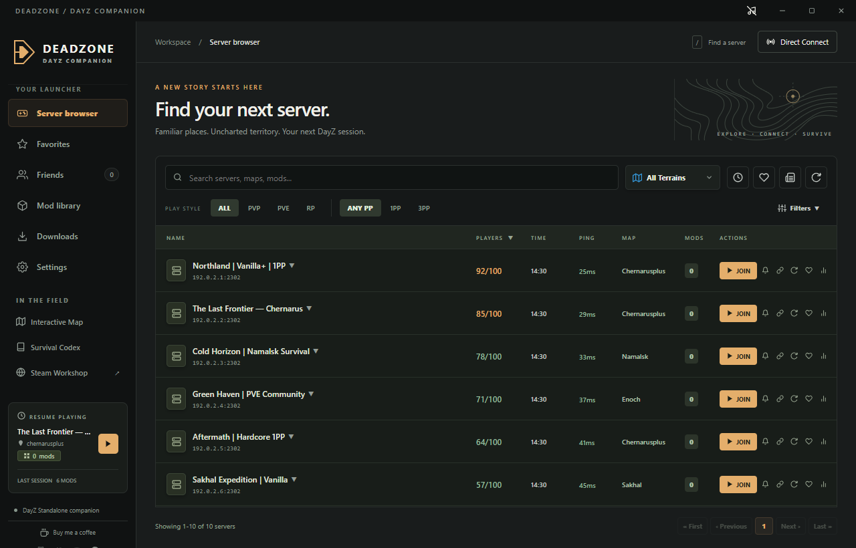The height and width of the screenshot is (548, 856).
Task: Link icon for Northland server row
Action: coord(780,271)
